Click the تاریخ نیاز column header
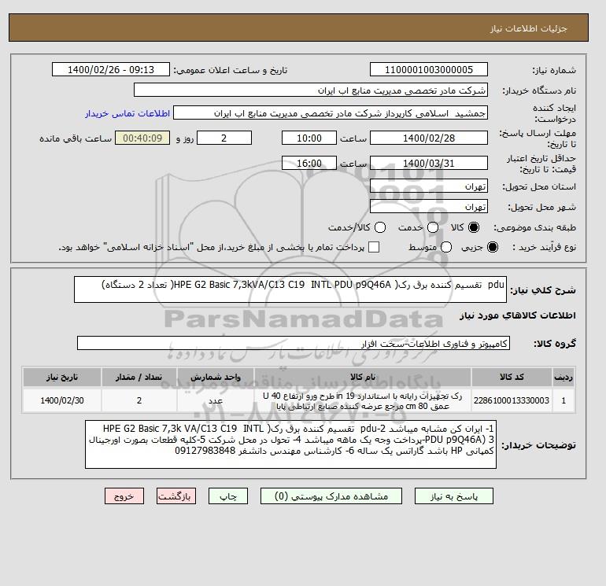This screenshot has height=586, width=606. click(x=62, y=377)
